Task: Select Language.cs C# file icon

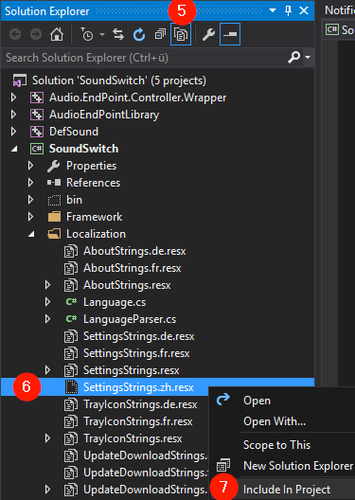Action: [71, 302]
